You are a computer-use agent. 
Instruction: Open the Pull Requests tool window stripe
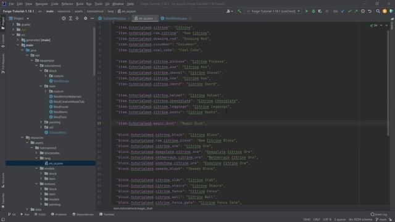(2, 64)
